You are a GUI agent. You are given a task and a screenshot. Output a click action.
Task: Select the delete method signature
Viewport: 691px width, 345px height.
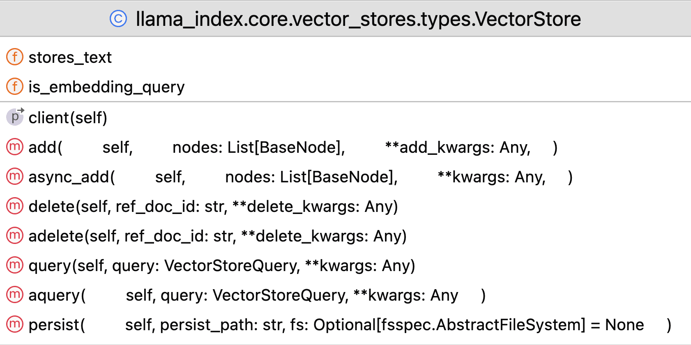[213, 207]
